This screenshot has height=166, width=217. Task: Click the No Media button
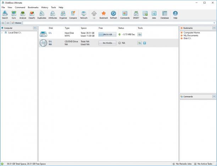[107, 43]
